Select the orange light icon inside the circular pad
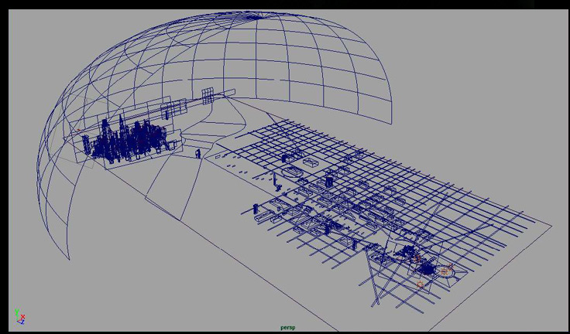The height and width of the screenshot is (334, 570). (x=445, y=271)
